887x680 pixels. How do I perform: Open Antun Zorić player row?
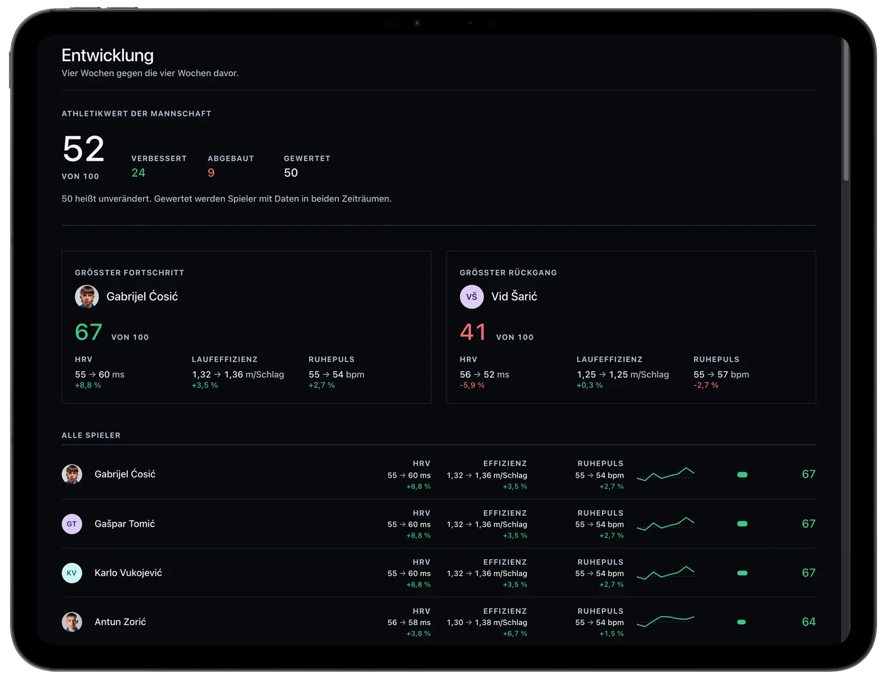(x=439, y=622)
